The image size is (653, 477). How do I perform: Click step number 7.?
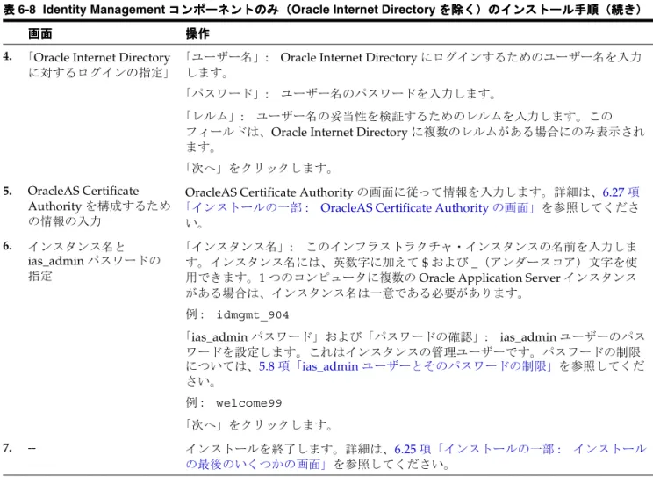(8, 448)
